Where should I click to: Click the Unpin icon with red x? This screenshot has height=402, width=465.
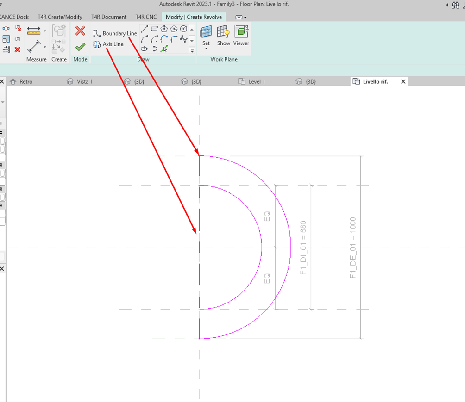pos(18,28)
